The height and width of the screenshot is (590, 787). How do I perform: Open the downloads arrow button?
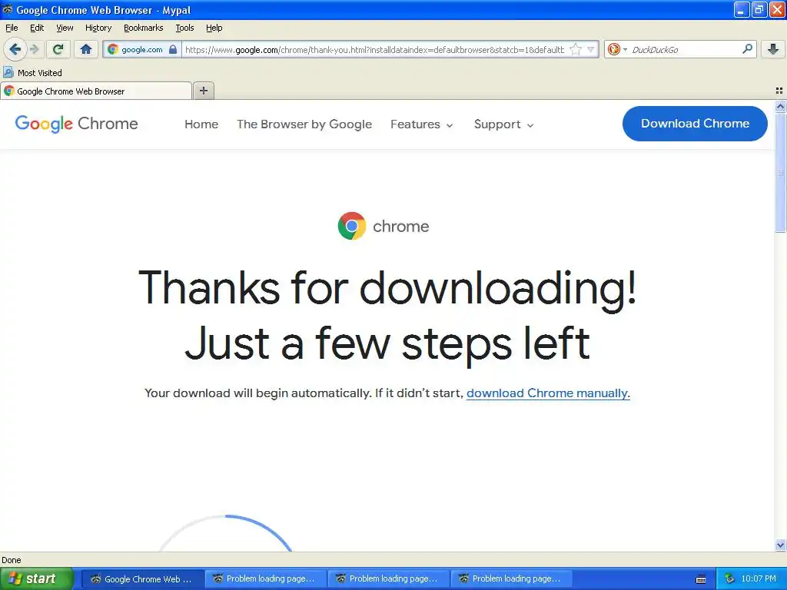(x=773, y=49)
